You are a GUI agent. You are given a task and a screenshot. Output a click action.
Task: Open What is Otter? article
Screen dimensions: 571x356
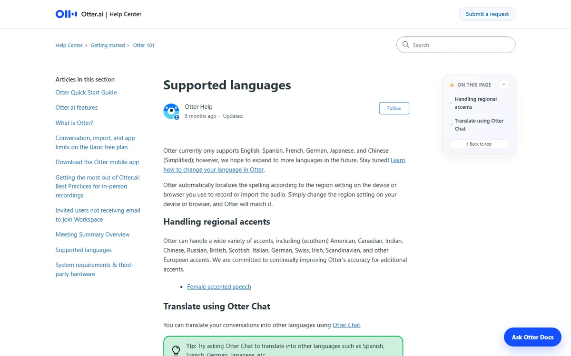[x=74, y=123]
